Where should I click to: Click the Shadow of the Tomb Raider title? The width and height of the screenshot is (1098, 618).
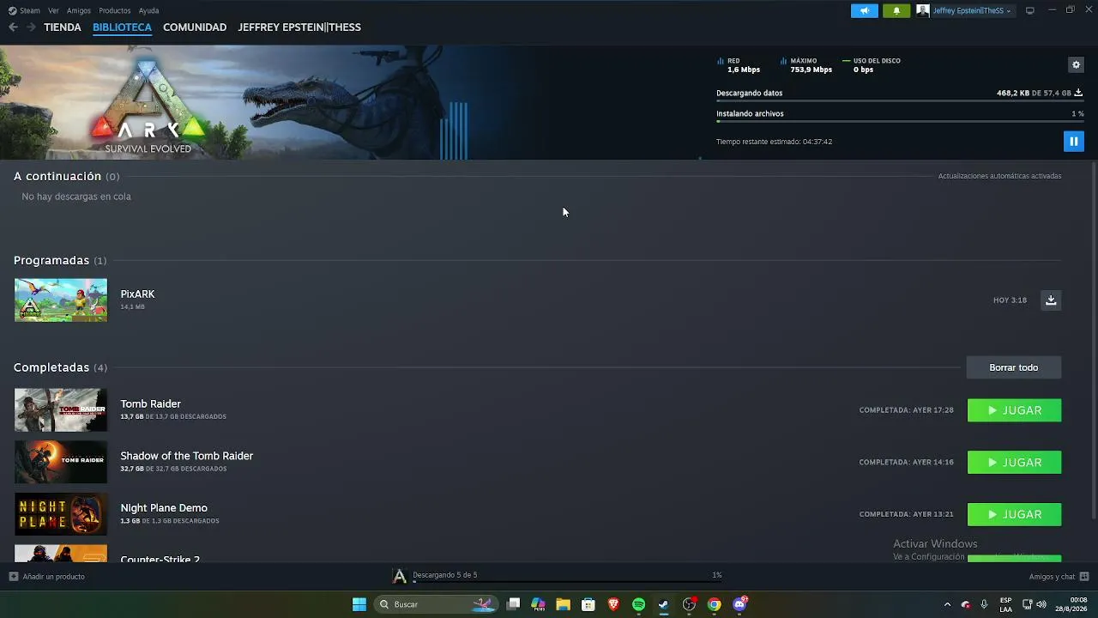click(187, 456)
